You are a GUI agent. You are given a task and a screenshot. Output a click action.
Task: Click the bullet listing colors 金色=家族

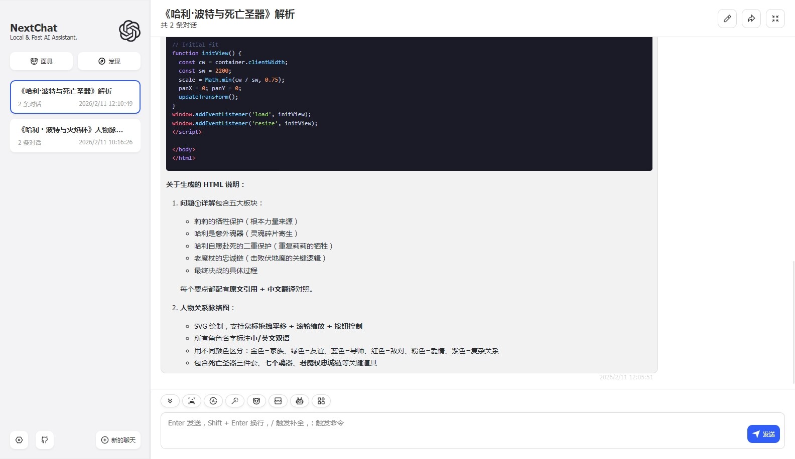point(346,351)
